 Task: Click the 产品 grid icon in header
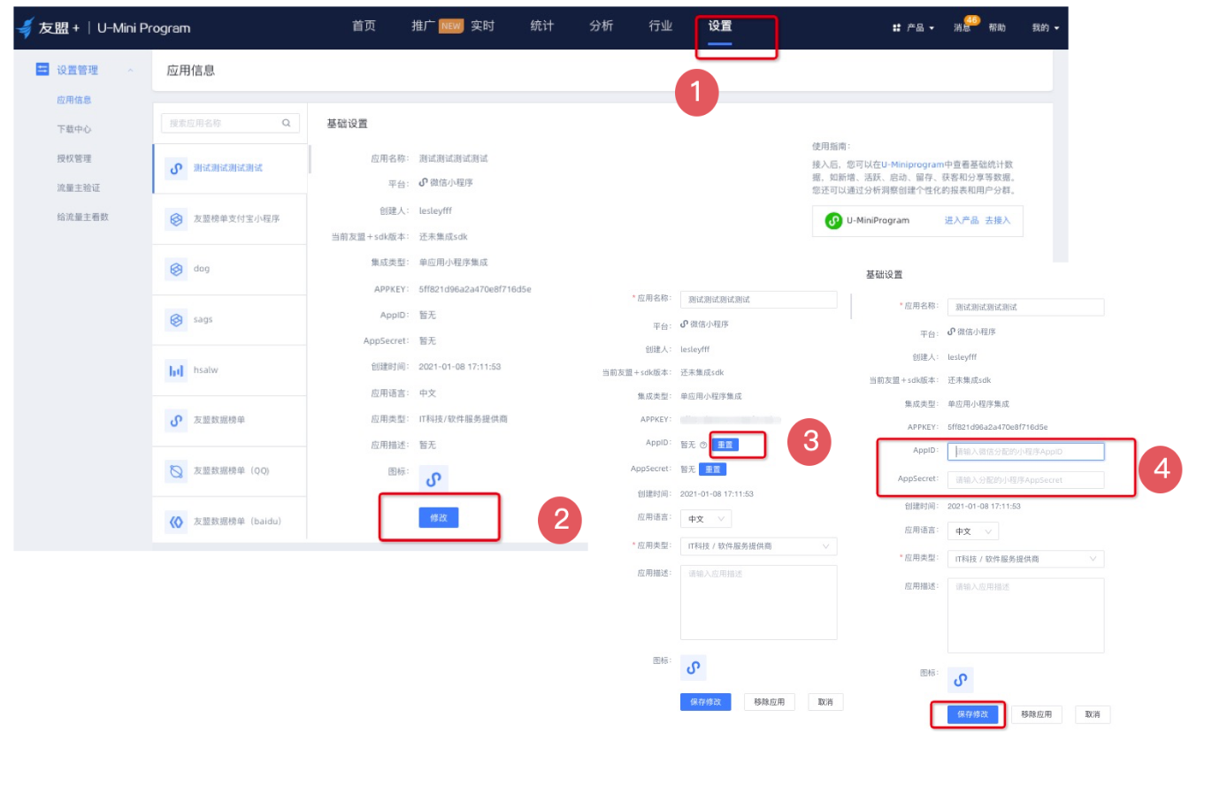point(897,27)
